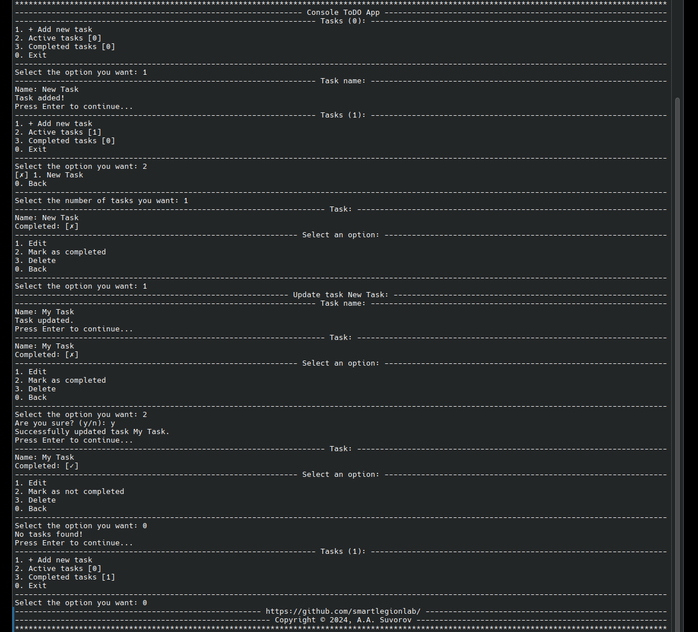Click 'Select the option you want: 0' above 'No tasks found!'
698x632 pixels.
pos(81,526)
